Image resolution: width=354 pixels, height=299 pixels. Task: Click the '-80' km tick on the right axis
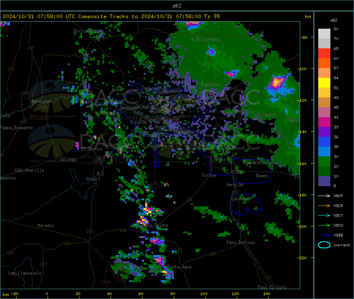point(304,37)
